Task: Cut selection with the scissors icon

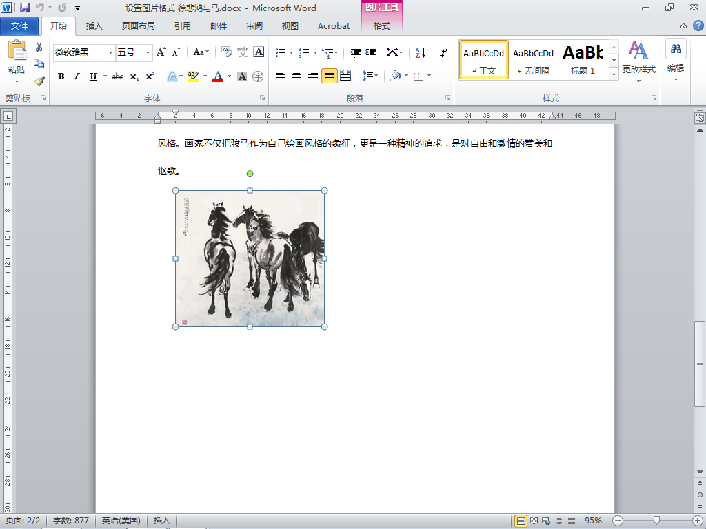Action: pyautogui.click(x=39, y=47)
